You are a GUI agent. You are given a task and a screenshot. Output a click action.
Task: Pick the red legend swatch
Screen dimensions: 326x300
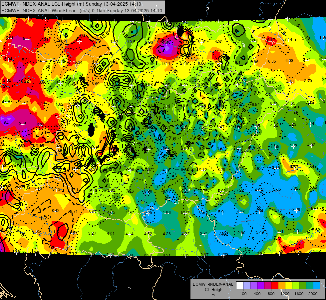pos(275,285)
